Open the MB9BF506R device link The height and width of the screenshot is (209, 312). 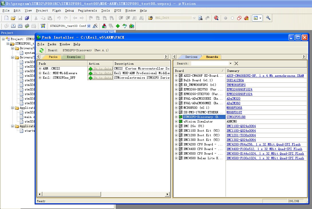tap(234, 108)
